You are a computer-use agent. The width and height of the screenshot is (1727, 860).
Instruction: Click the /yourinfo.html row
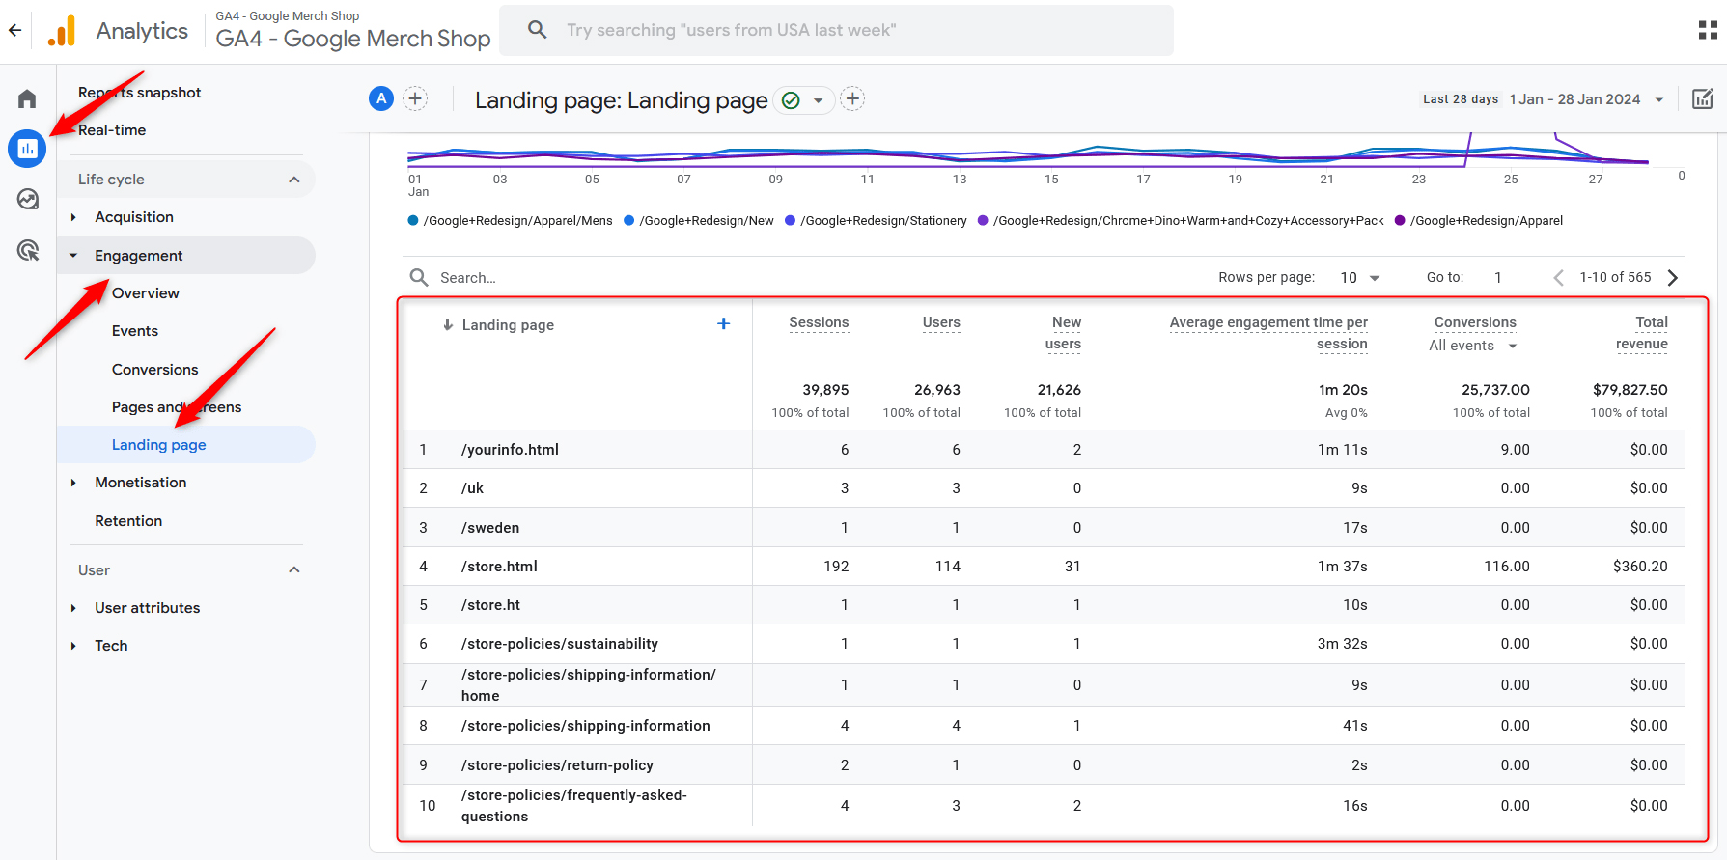click(x=1044, y=450)
